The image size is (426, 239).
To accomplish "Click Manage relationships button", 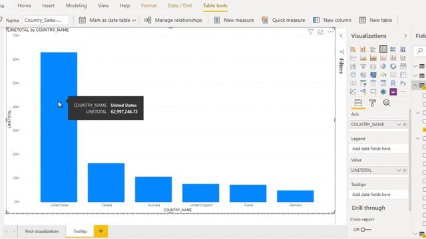I will (173, 20).
